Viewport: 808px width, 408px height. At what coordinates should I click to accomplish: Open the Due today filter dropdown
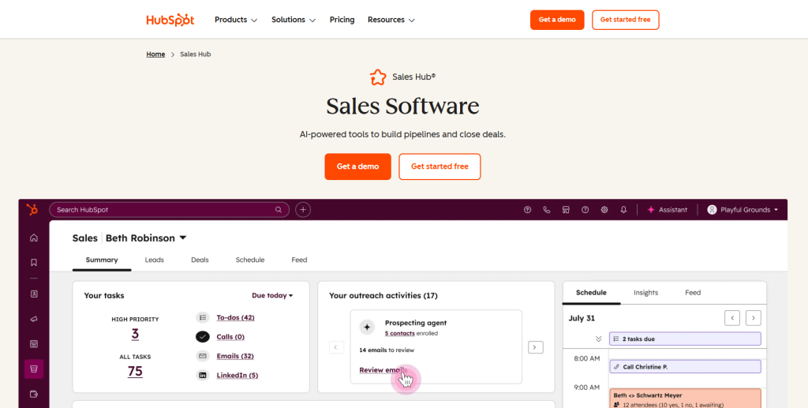[272, 296]
